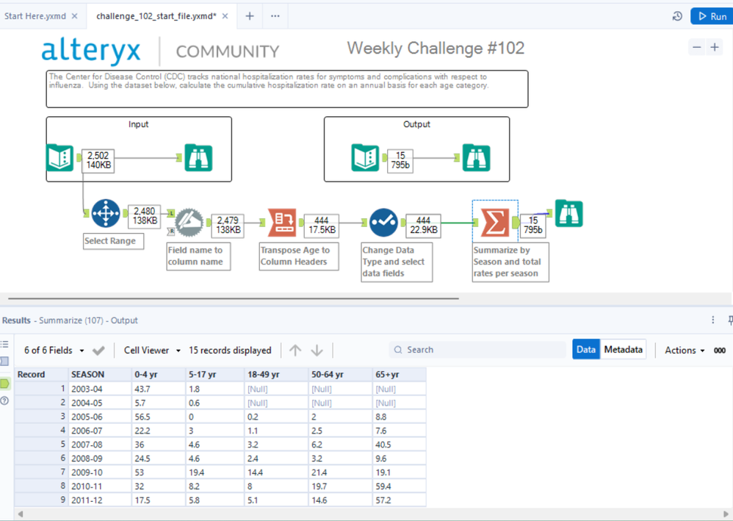Select the Select tool with checkmark
The height and width of the screenshot is (521, 733).
(384, 222)
